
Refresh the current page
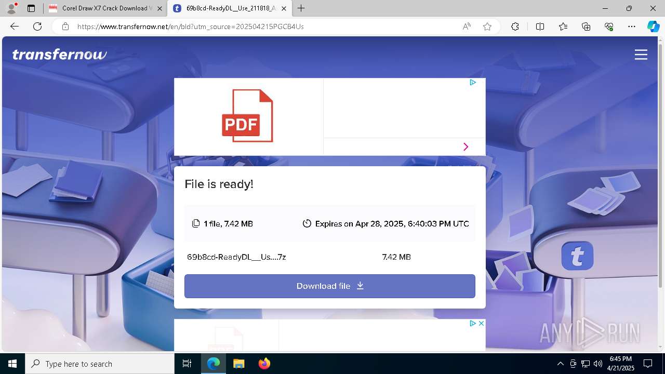tap(37, 26)
